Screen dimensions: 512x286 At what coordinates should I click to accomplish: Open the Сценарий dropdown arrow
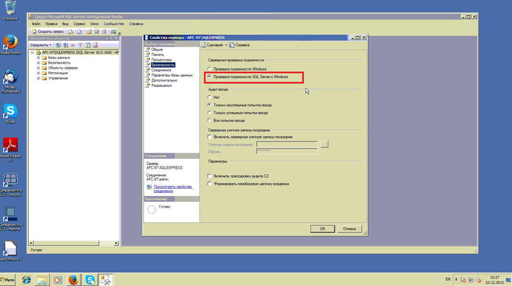226,45
